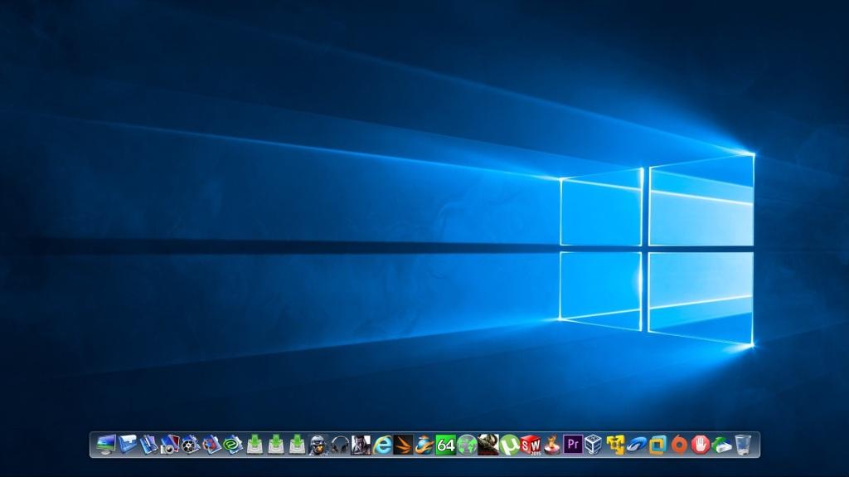
Task: Launch Internet Explorer from the dock
Action: pos(383,445)
